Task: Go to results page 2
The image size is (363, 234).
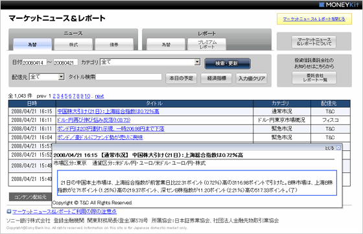Action: pyautogui.click(x=54, y=96)
